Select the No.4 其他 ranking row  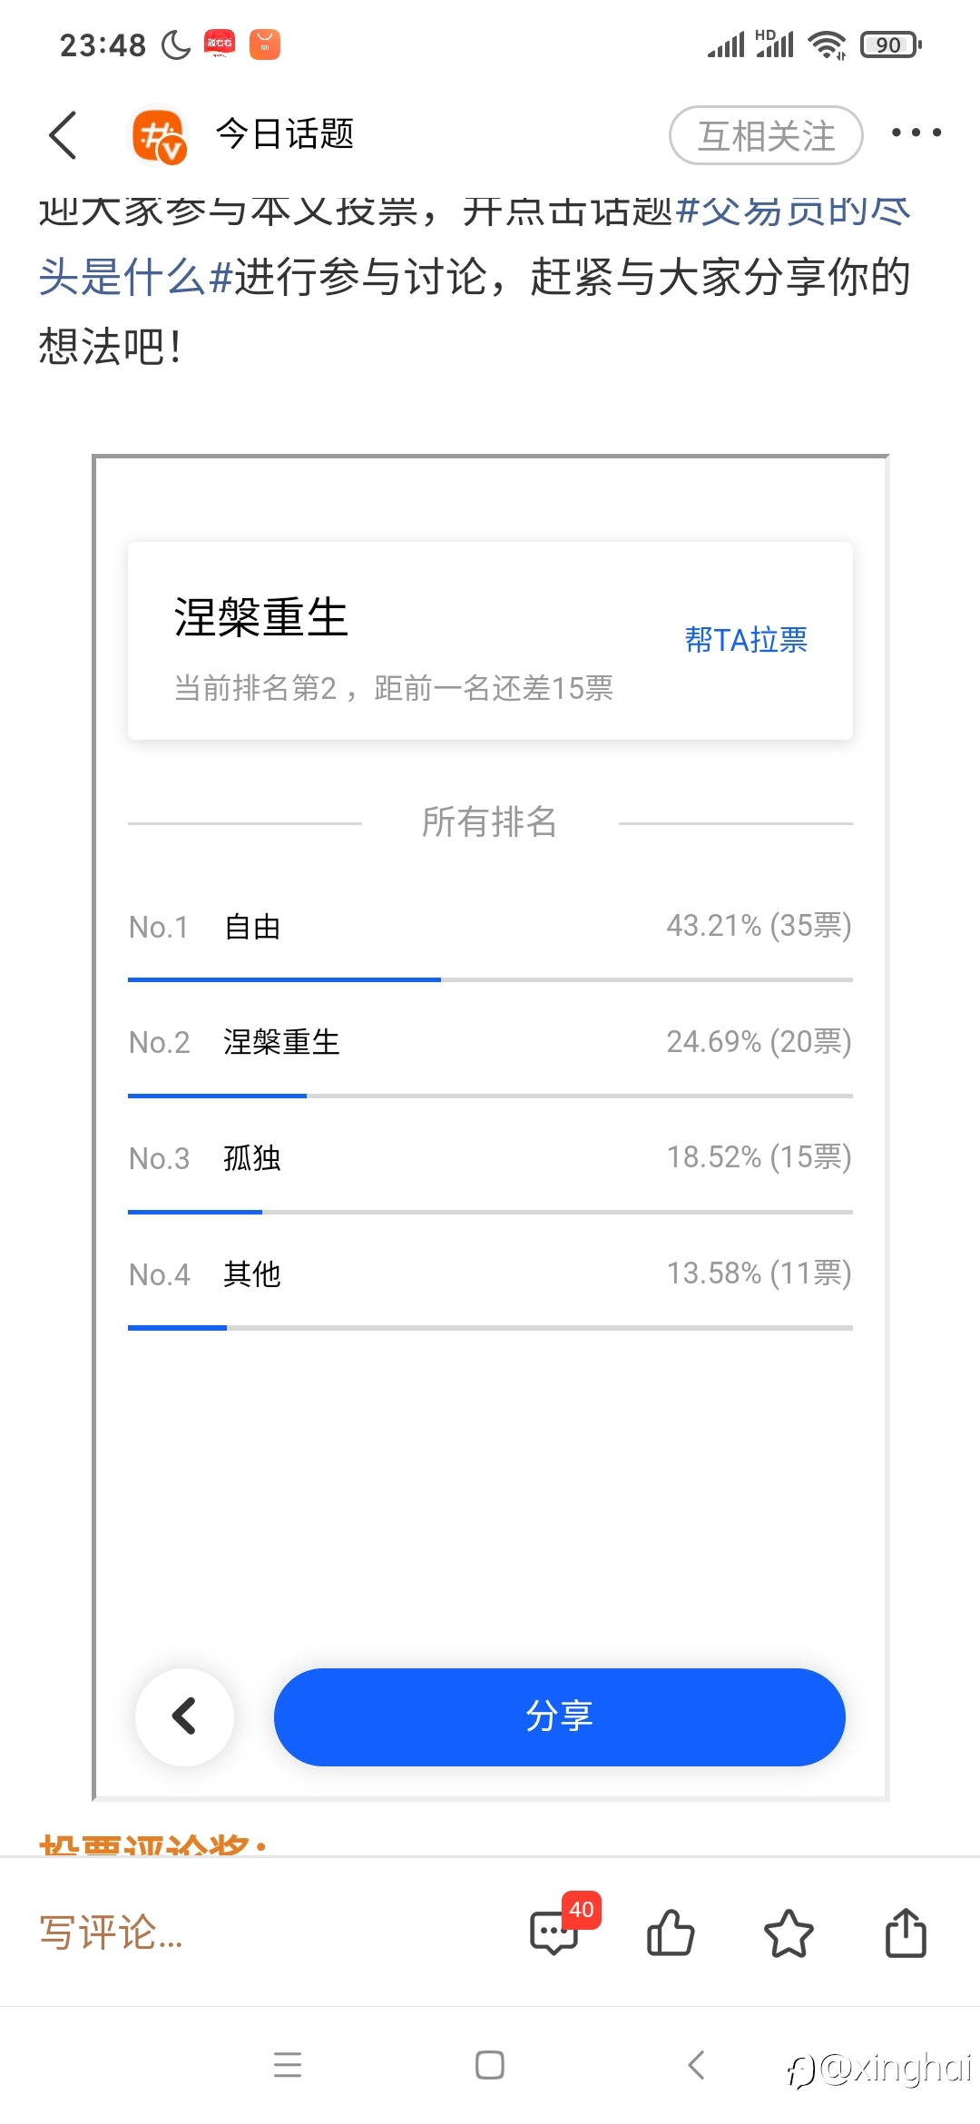(x=489, y=1274)
